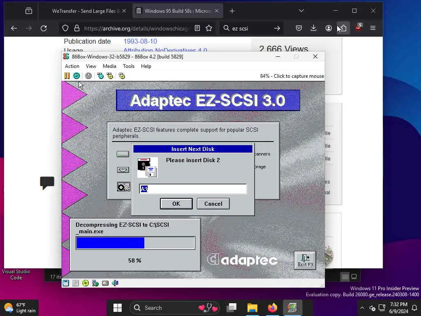421x316 pixels.
Task: Bookmark page with star icon
Action: [x=209, y=28]
